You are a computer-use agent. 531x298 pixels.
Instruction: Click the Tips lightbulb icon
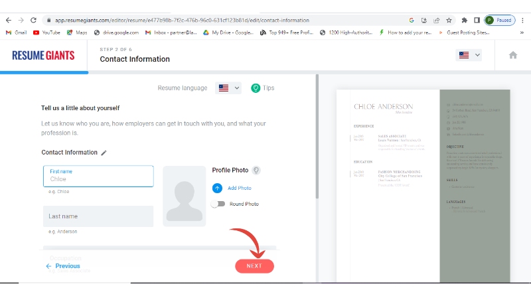pos(256,88)
